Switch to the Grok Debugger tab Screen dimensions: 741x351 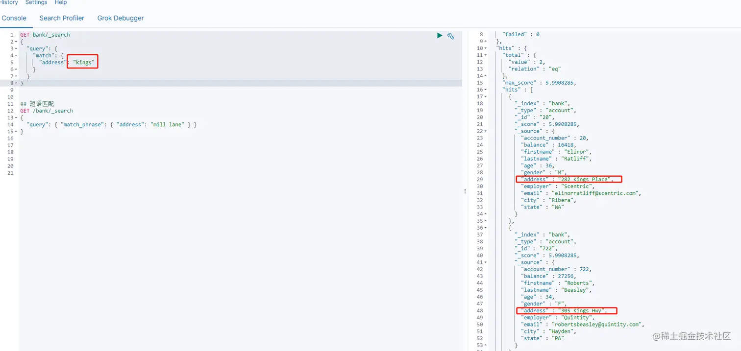pos(121,18)
